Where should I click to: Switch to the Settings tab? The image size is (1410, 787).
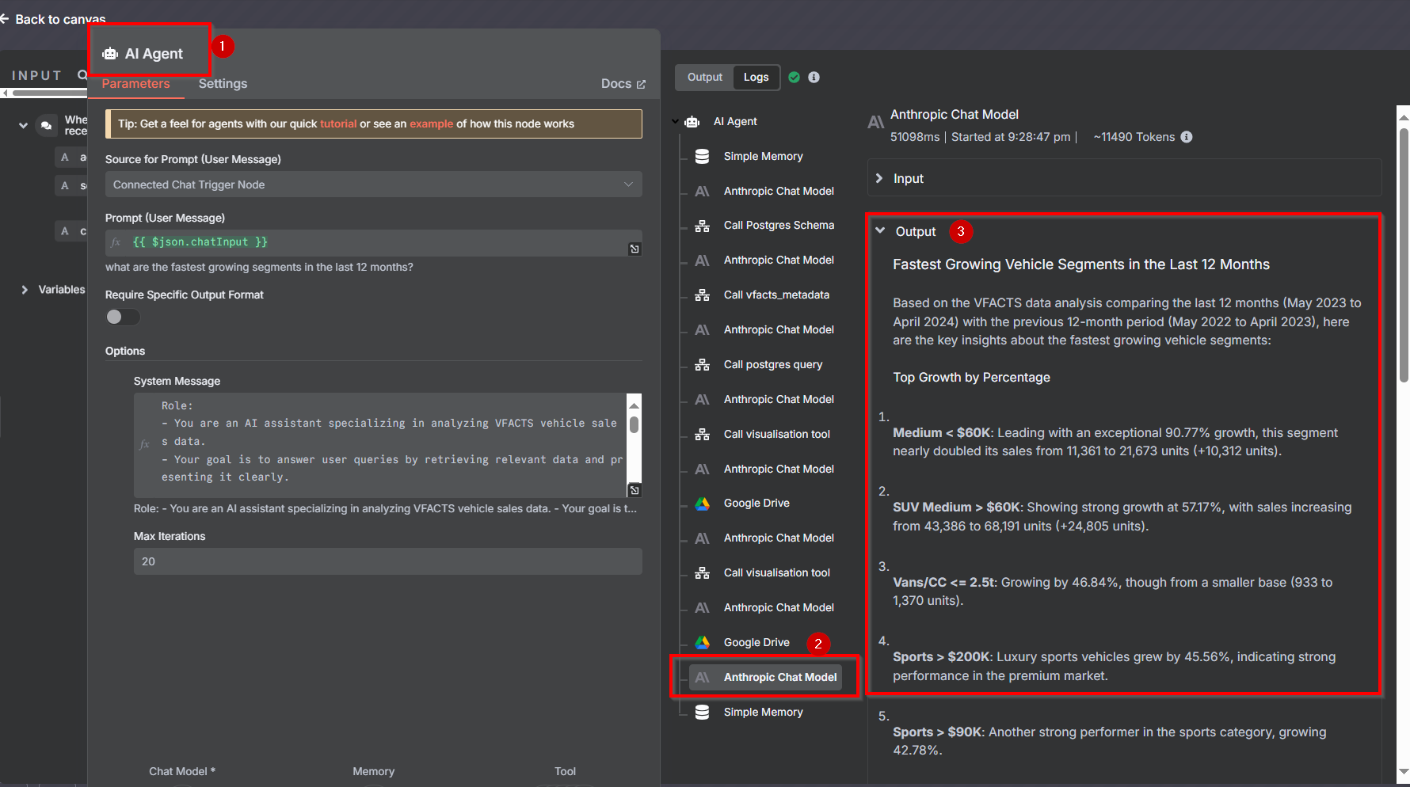(x=223, y=84)
